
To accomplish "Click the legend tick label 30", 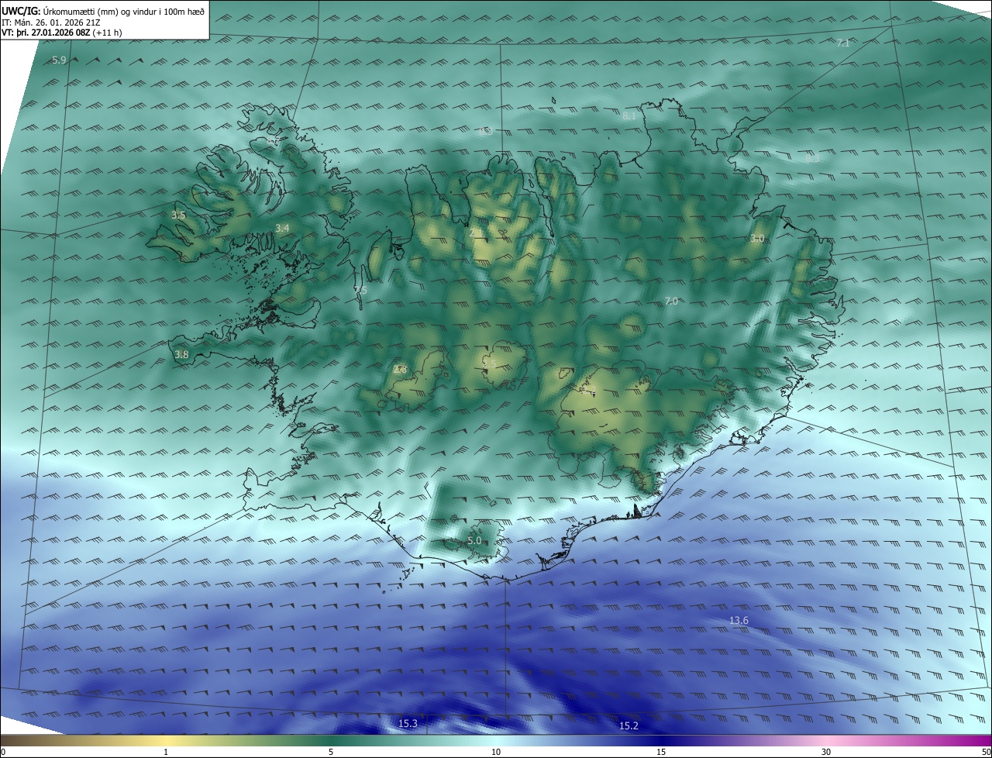I will 826,753.
